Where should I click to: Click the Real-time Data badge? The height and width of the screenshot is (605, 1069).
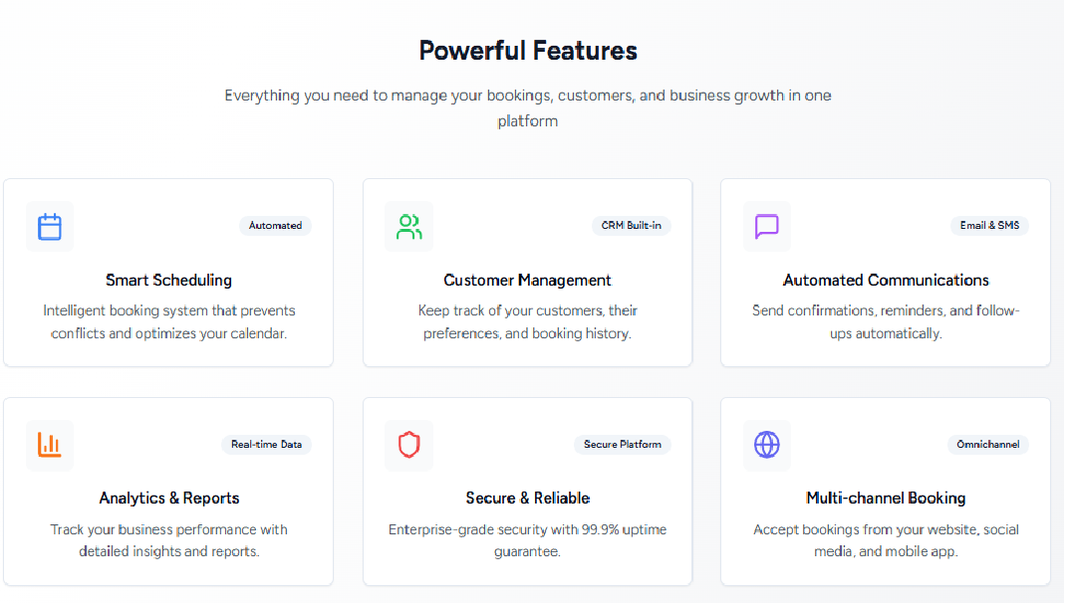point(266,445)
